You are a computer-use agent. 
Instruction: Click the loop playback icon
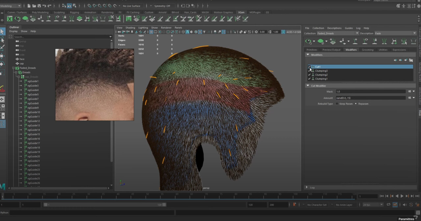point(388,205)
